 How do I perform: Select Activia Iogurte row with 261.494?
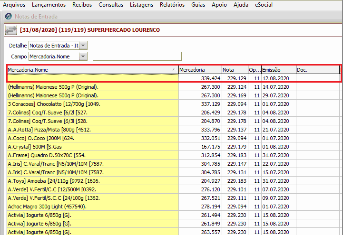[x=173, y=215]
